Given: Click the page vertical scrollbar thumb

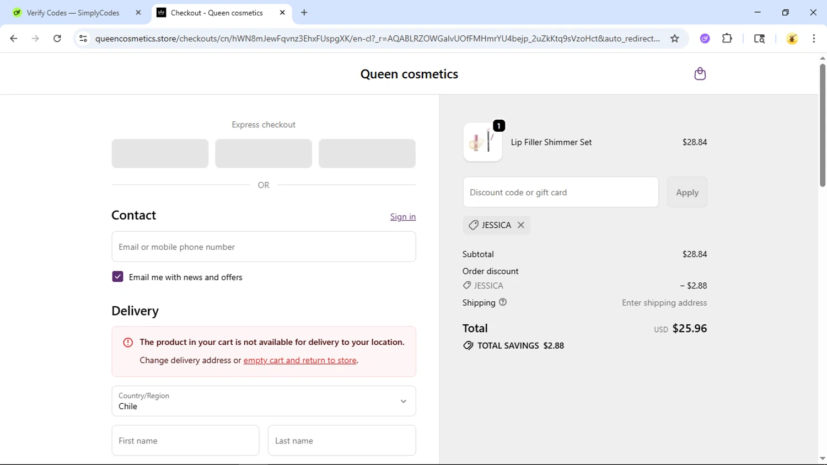Looking at the screenshot, I should tap(823, 125).
